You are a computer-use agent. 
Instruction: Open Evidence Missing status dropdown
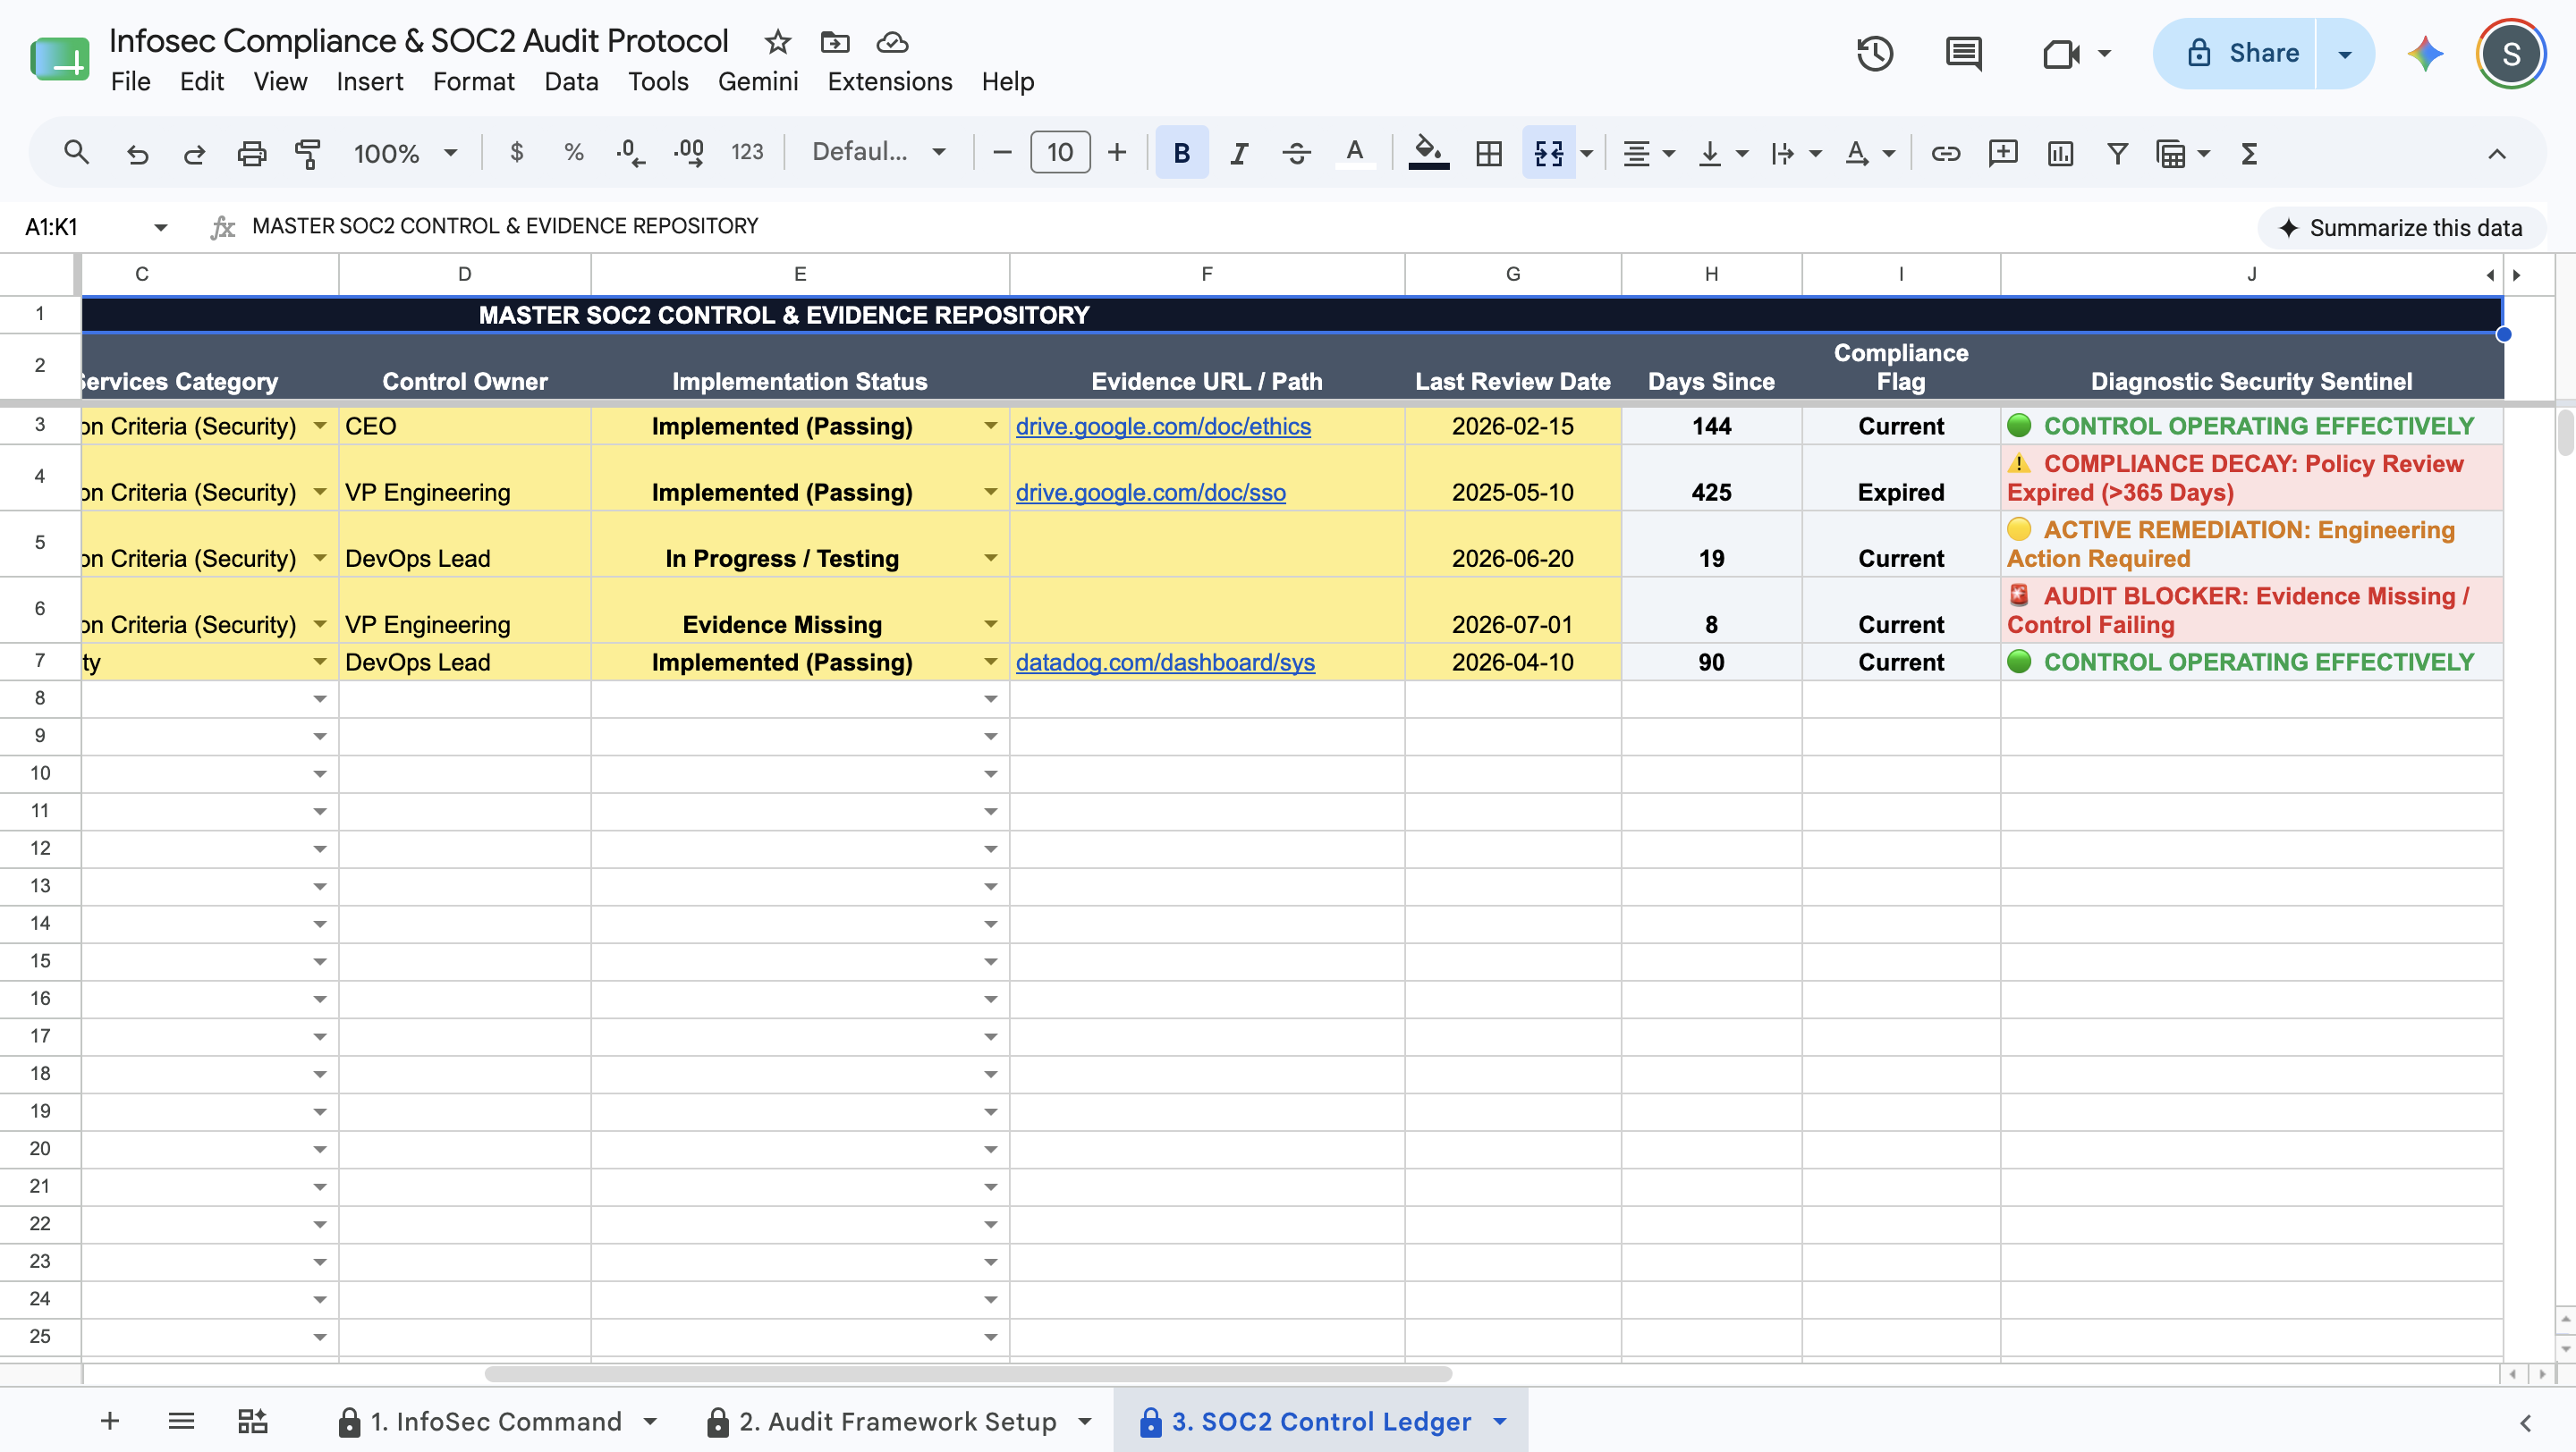pos(990,625)
